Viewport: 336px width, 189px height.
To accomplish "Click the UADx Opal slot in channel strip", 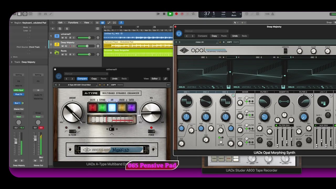I will pyautogui.click(x=18, y=90).
